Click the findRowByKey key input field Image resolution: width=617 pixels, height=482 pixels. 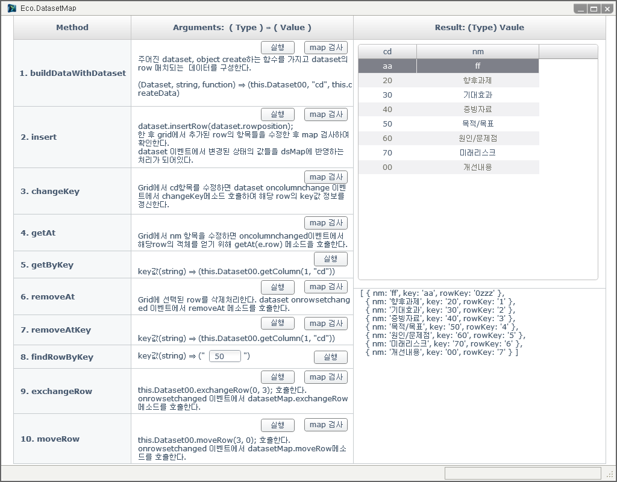[x=225, y=357]
